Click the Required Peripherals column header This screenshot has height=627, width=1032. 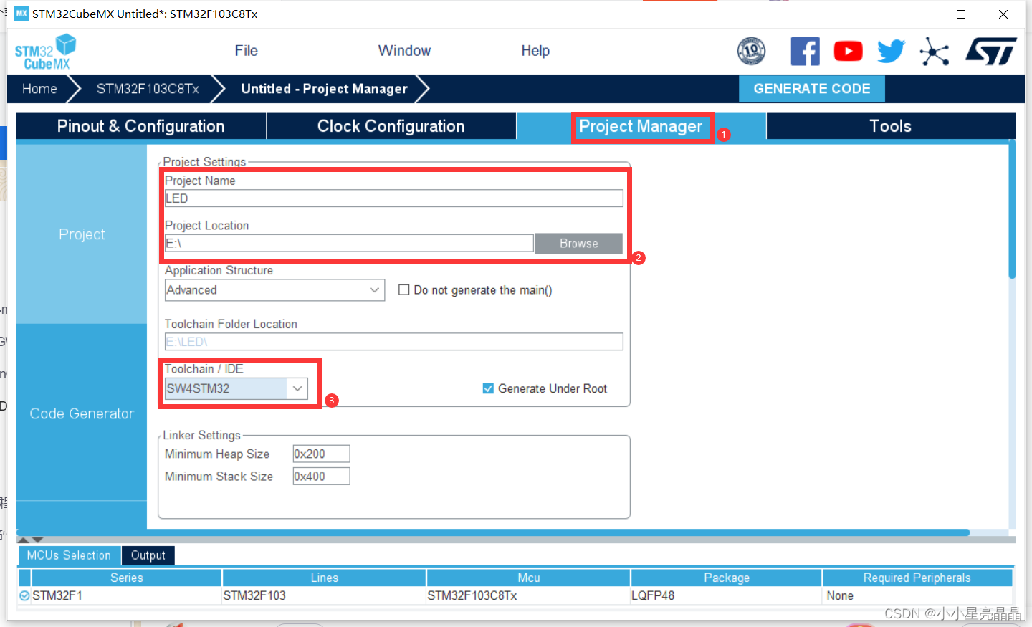(917, 578)
